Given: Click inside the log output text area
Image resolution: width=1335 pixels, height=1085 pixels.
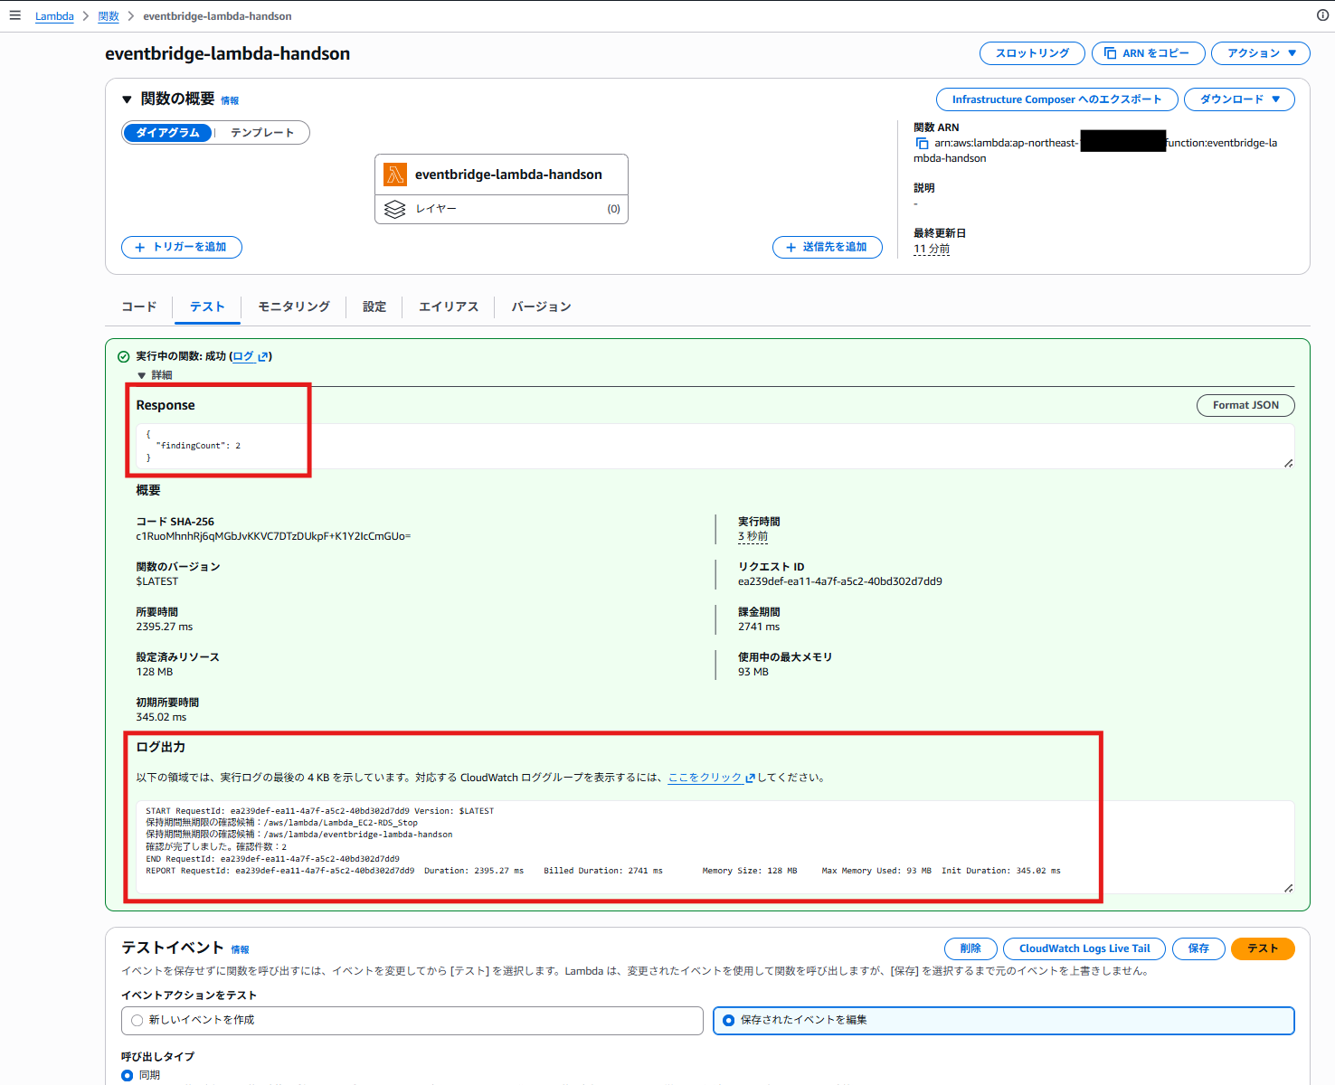Looking at the screenshot, I should click(715, 847).
